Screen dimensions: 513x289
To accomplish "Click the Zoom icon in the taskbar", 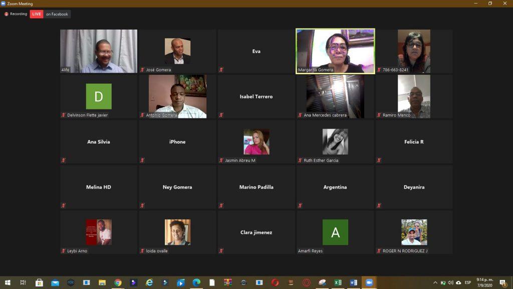I will [x=369, y=282].
